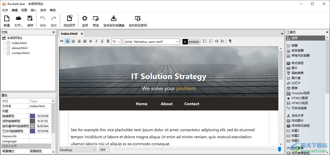Viewport: 330px width, 155px height.
Task: Toggle italic text formatting
Action: tap(96, 41)
